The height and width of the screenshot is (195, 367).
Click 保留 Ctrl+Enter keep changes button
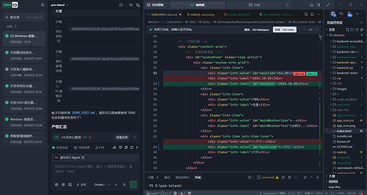point(285,30)
